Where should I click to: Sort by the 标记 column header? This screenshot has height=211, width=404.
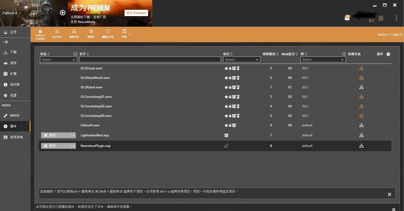[228, 54]
